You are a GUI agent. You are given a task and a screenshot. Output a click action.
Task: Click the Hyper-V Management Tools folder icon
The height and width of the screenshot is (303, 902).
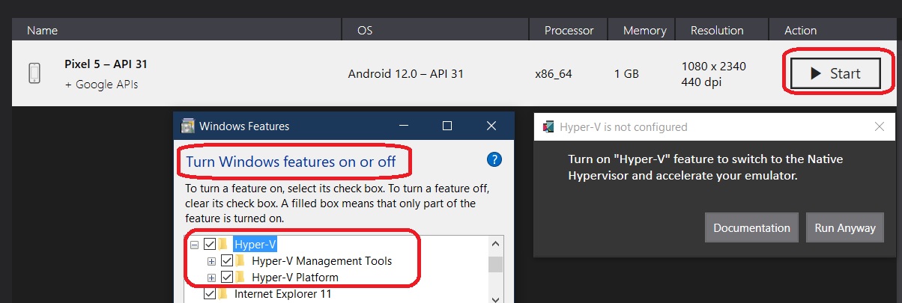[x=240, y=261]
